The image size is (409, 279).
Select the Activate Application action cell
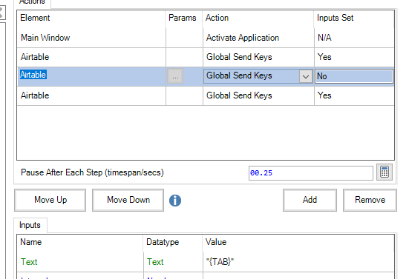pyautogui.click(x=258, y=38)
